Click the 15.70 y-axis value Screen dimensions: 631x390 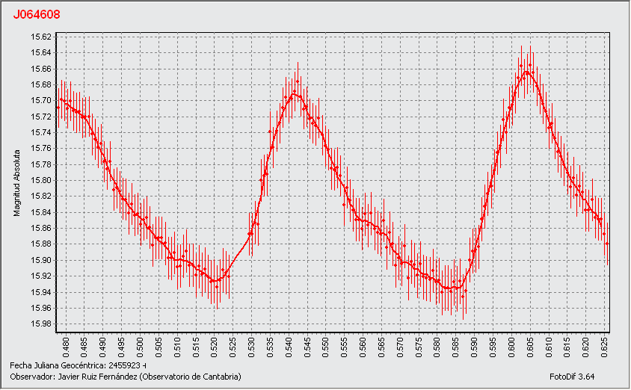click(41, 101)
